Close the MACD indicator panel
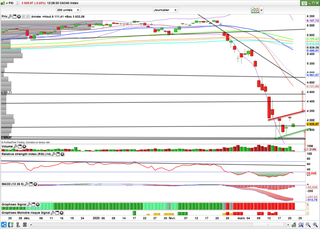 pyautogui.click(x=35, y=183)
